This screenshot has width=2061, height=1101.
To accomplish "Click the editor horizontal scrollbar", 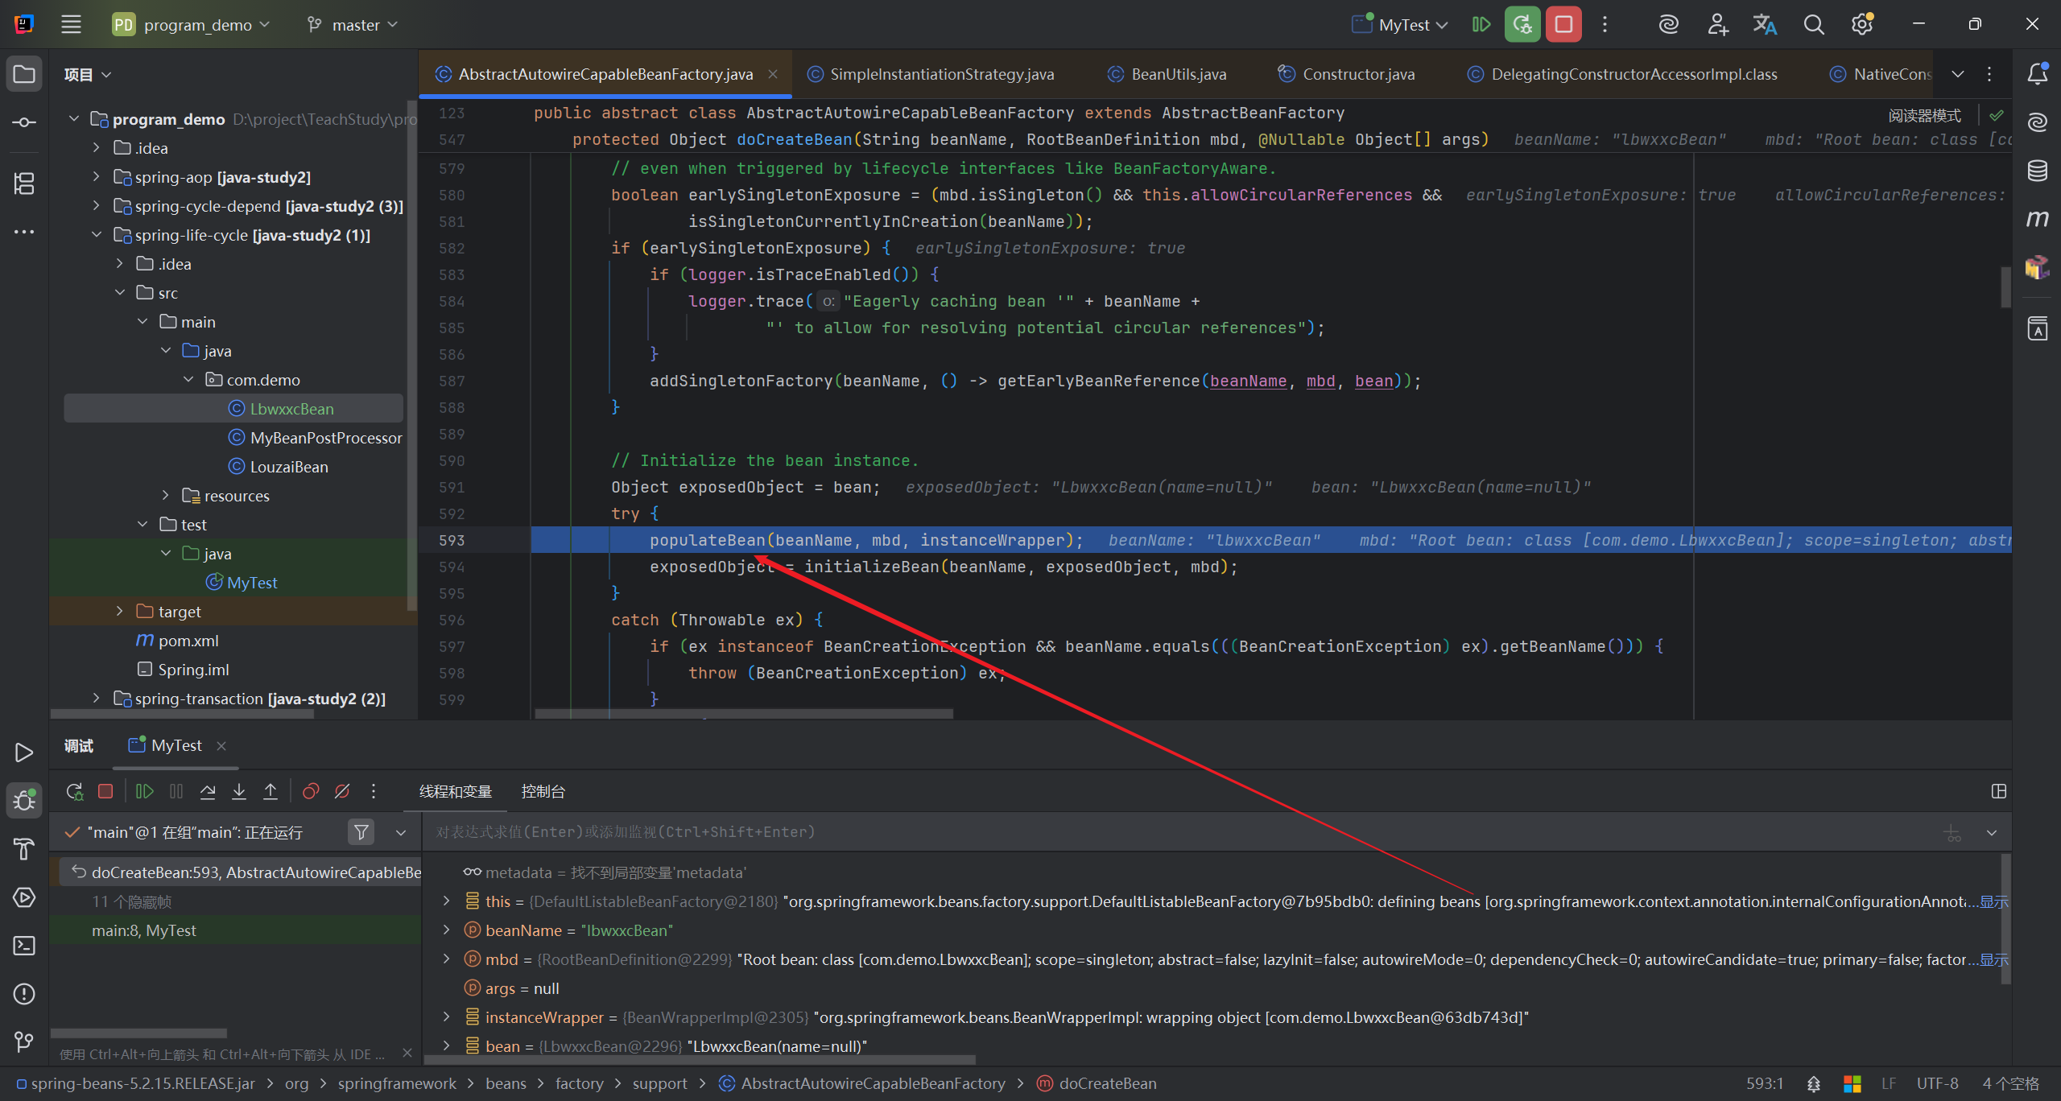I will click(x=743, y=713).
